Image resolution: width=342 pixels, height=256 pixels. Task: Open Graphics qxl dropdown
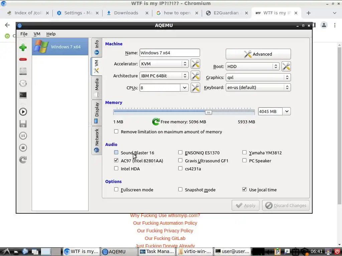[x=258, y=77]
